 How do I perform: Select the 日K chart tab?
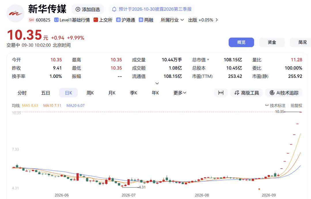click(69, 93)
